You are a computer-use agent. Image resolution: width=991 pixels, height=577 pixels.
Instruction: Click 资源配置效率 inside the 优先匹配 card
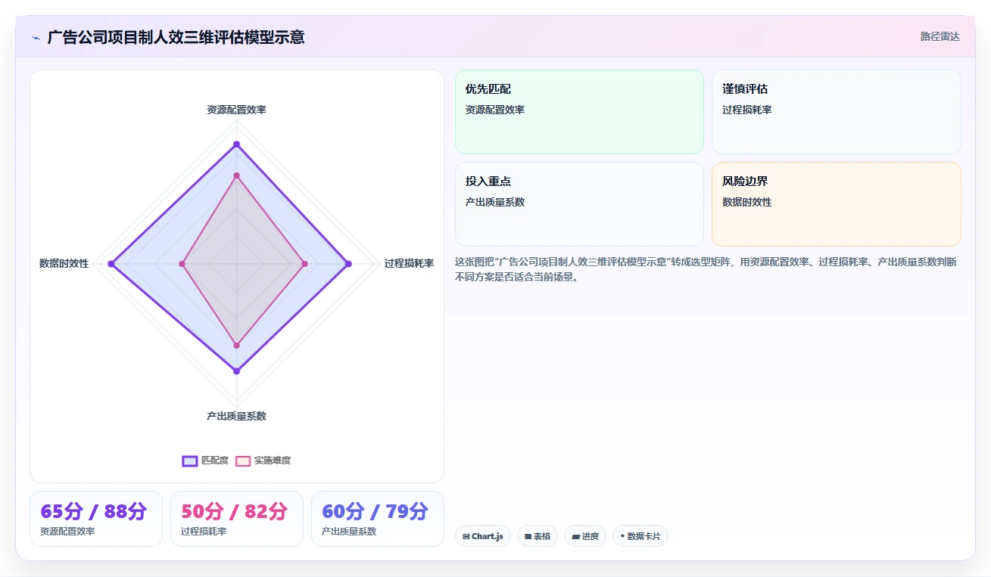[x=495, y=110]
